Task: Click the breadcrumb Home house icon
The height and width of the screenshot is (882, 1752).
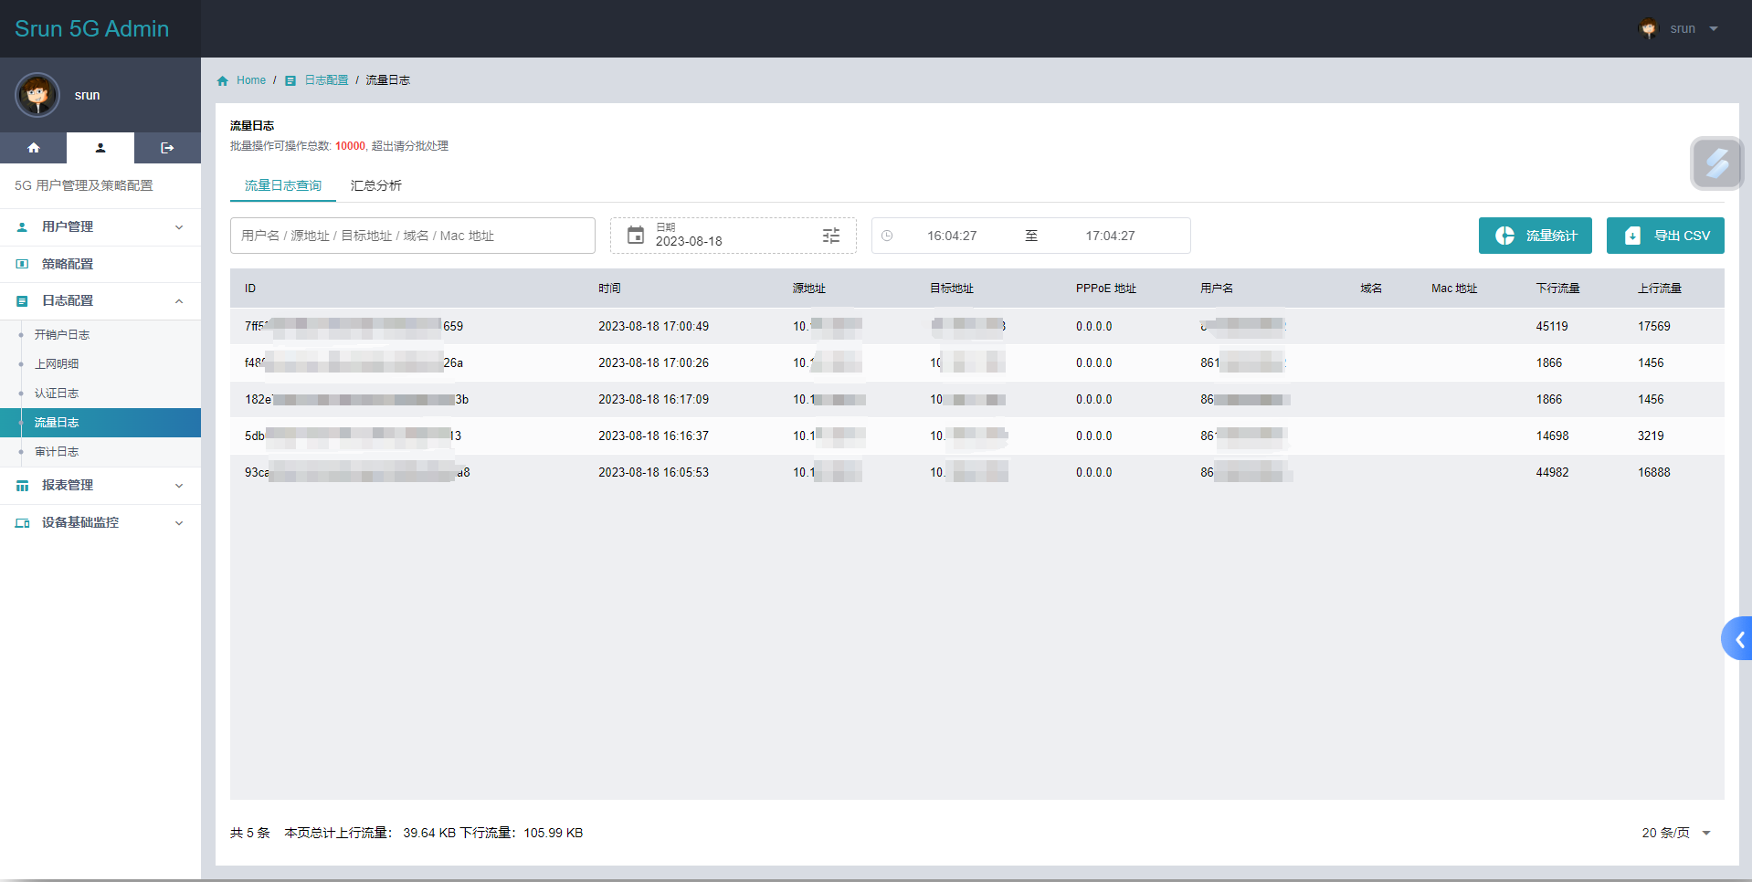Action: [x=223, y=80]
